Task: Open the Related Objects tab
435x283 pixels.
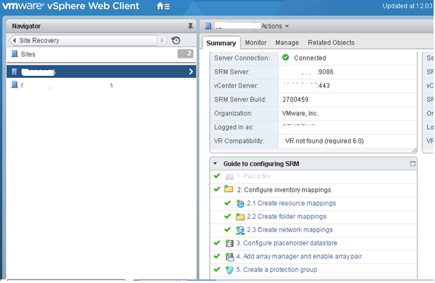Action: pos(331,42)
